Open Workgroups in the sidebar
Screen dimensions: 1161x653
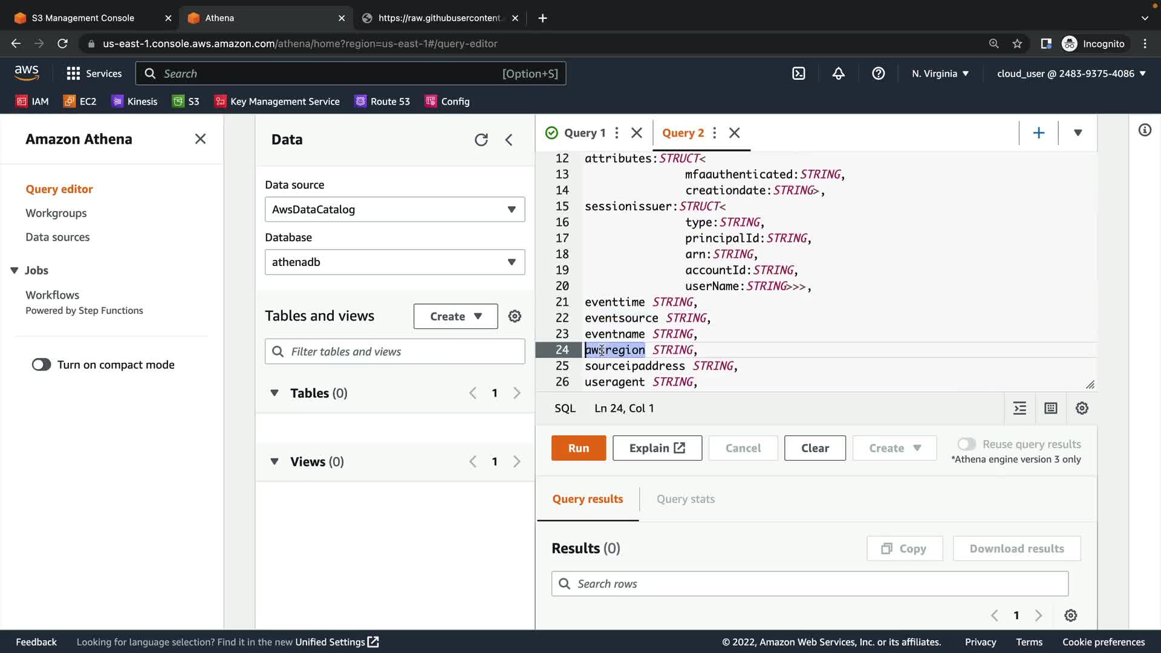pyautogui.click(x=56, y=213)
